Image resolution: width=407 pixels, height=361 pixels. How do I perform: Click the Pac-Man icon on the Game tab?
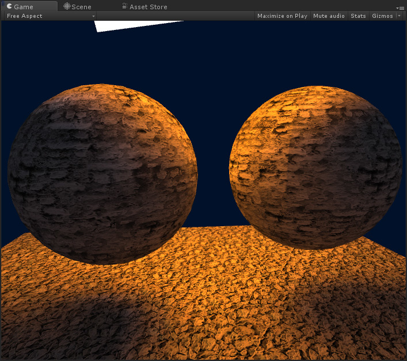9,6
